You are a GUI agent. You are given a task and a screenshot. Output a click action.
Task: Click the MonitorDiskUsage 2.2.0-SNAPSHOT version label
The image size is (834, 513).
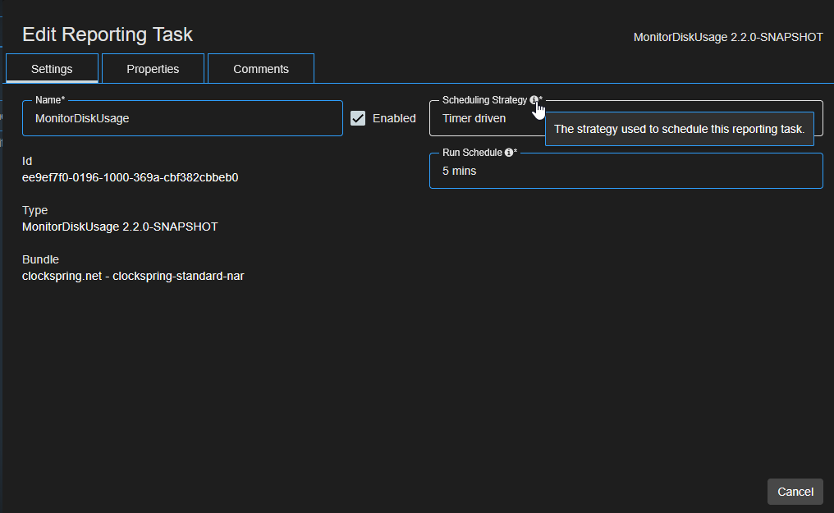(x=727, y=36)
